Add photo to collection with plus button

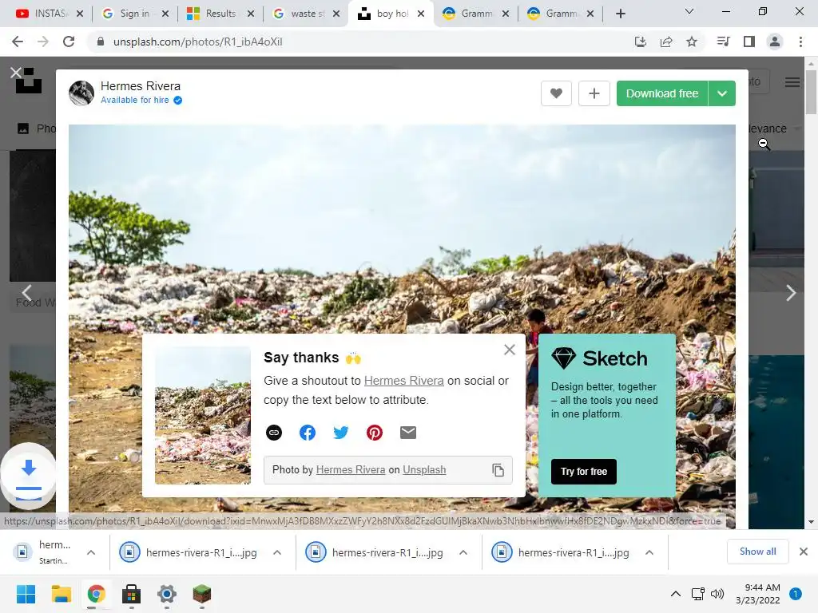(x=594, y=93)
